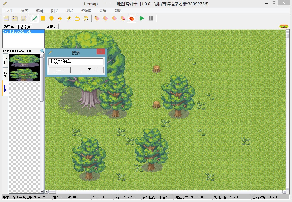This screenshot has width=292, height=202.
Task: Select the large tree thumbnail in the library
Action: 24,61
